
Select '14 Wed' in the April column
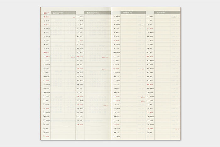(x=151, y=68)
